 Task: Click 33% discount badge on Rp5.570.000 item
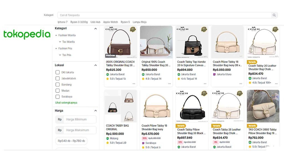click(144, 138)
